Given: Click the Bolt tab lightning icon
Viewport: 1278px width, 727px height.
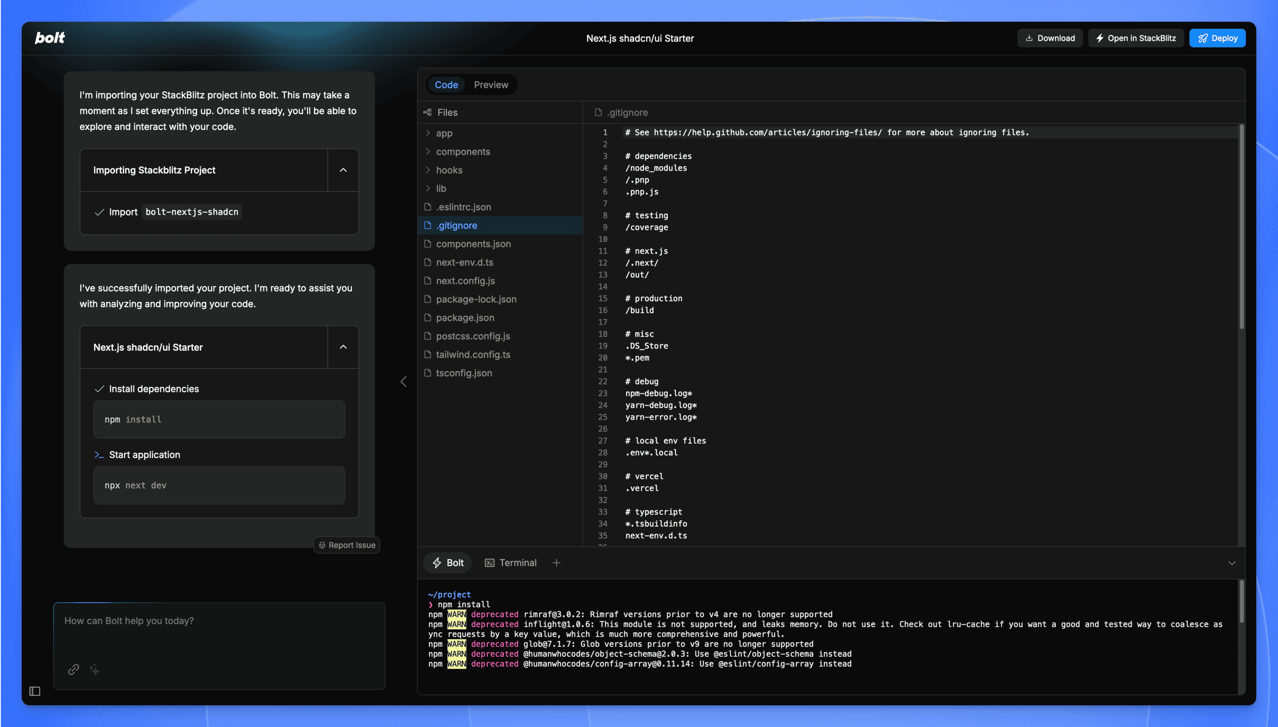Looking at the screenshot, I should coord(437,563).
